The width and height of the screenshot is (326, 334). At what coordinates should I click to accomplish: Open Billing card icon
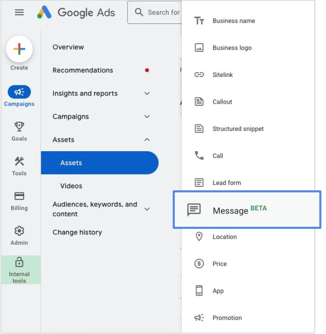(x=19, y=196)
